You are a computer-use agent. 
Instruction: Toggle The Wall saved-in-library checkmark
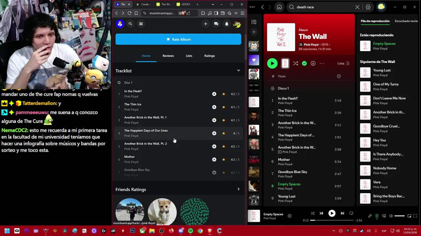coord(304,63)
